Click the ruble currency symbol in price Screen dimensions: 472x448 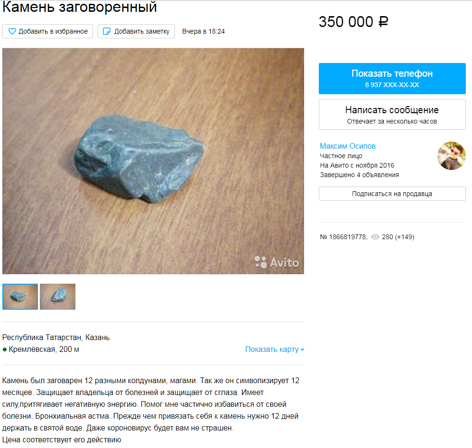click(x=383, y=22)
